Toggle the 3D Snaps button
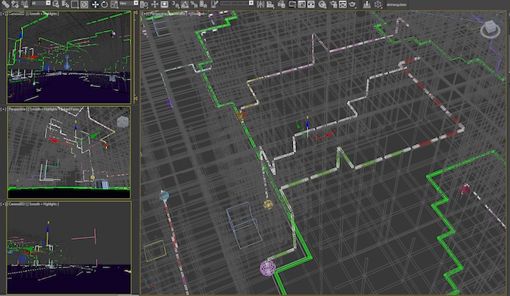The height and width of the screenshot is (296, 510). click(175, 4)
